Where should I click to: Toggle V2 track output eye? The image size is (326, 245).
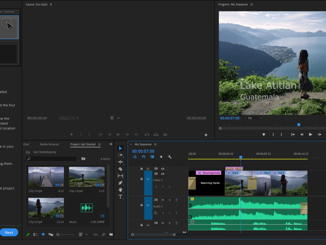click(x=163, y=169)
